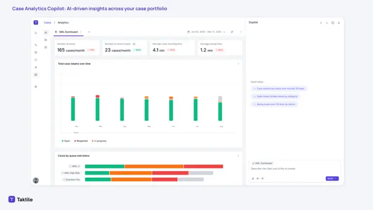
Task: Focus the 'Describe the chart' input field
Action: coord(295,169)
